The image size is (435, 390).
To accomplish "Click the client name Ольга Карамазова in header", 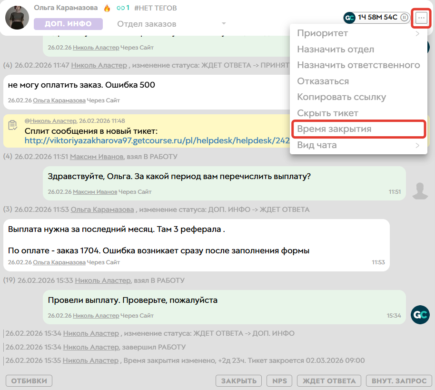I will pos(66,8).
